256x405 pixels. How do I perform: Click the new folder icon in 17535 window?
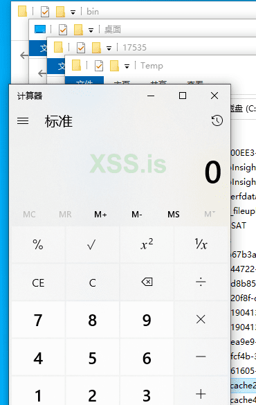(97, 48)
